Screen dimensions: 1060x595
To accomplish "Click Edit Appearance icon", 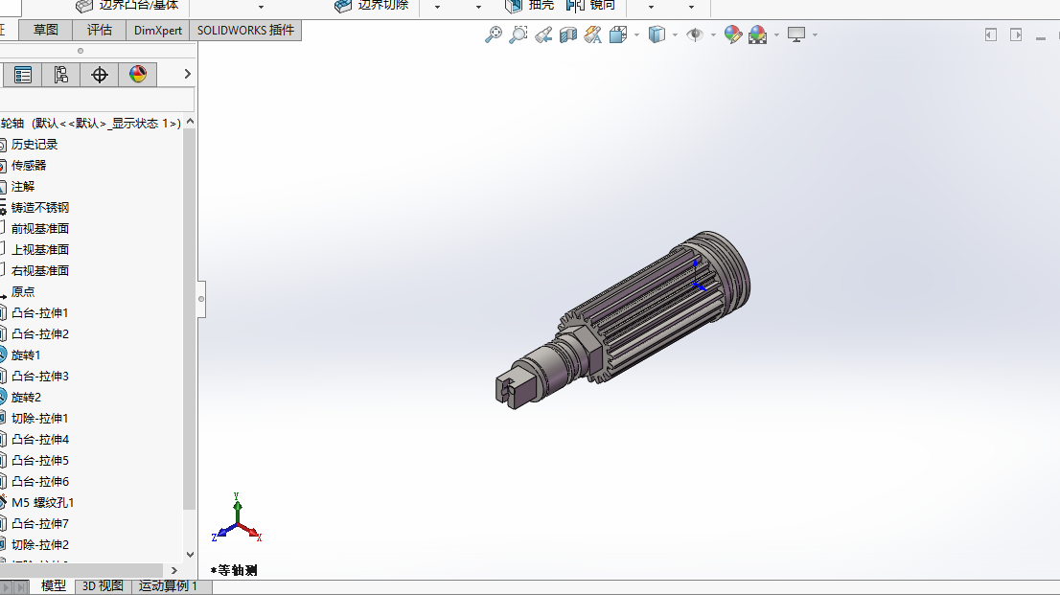I will 733,34.
